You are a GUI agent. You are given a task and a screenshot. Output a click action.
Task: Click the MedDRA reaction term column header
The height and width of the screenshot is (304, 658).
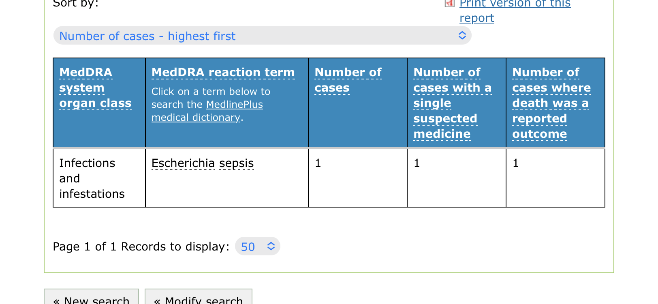[223, 72]
